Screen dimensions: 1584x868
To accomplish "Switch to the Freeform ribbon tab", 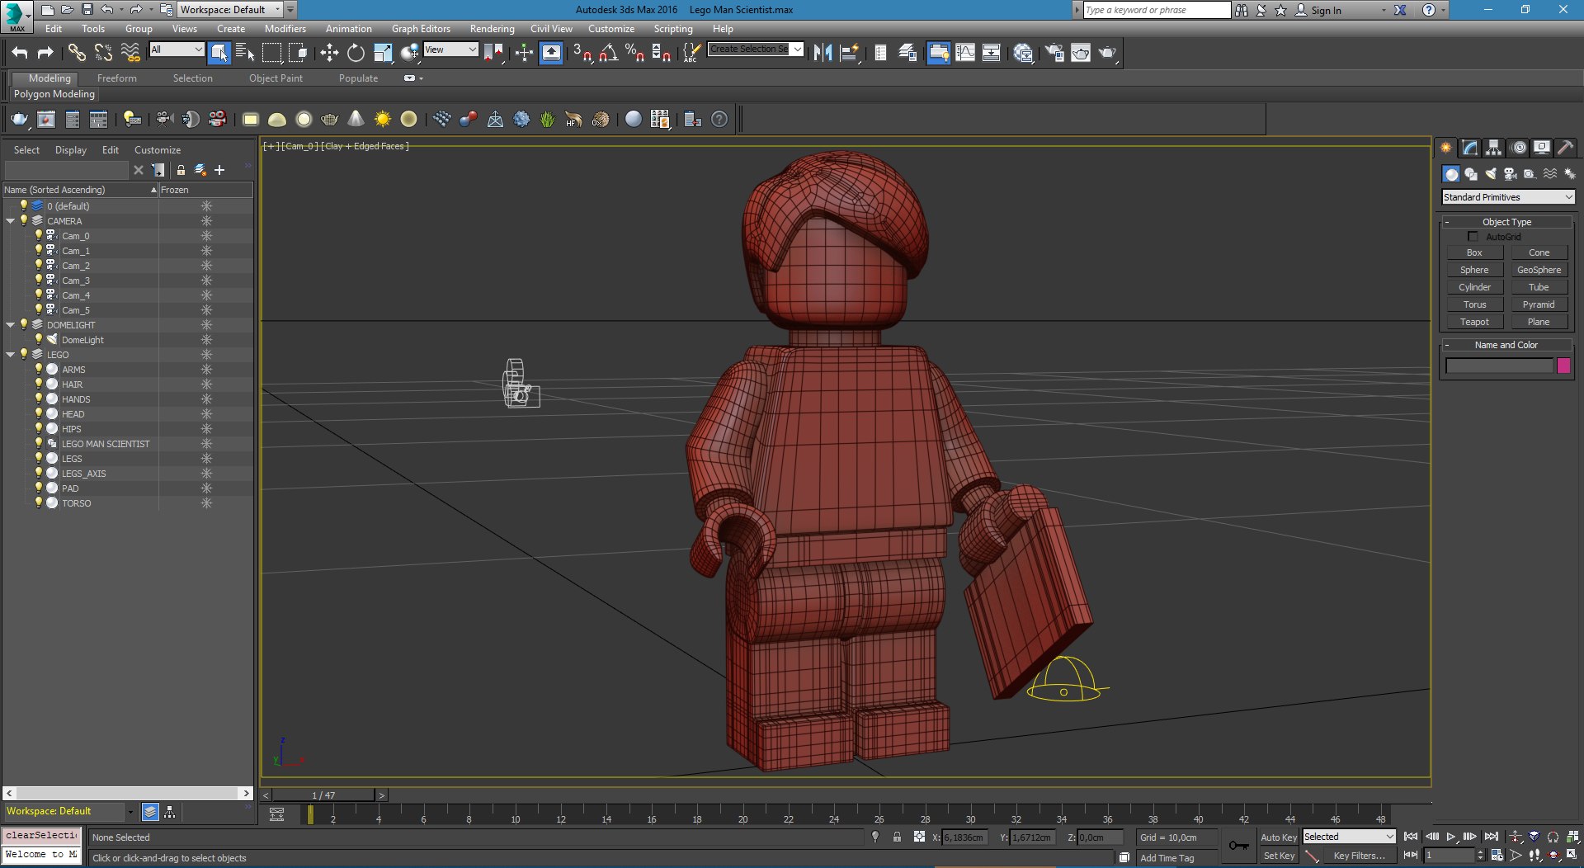I will (x=117, y=78).
